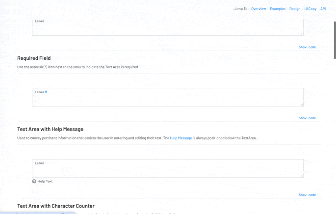Screen dimensions: 336x214
Task: Select the Text Area with Help Message heading
Action: click(x=50, y=129)
